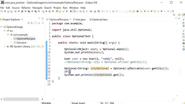Click the New Java Package icon
Viewport: 185px width, 104px height.
coord(43,11)
